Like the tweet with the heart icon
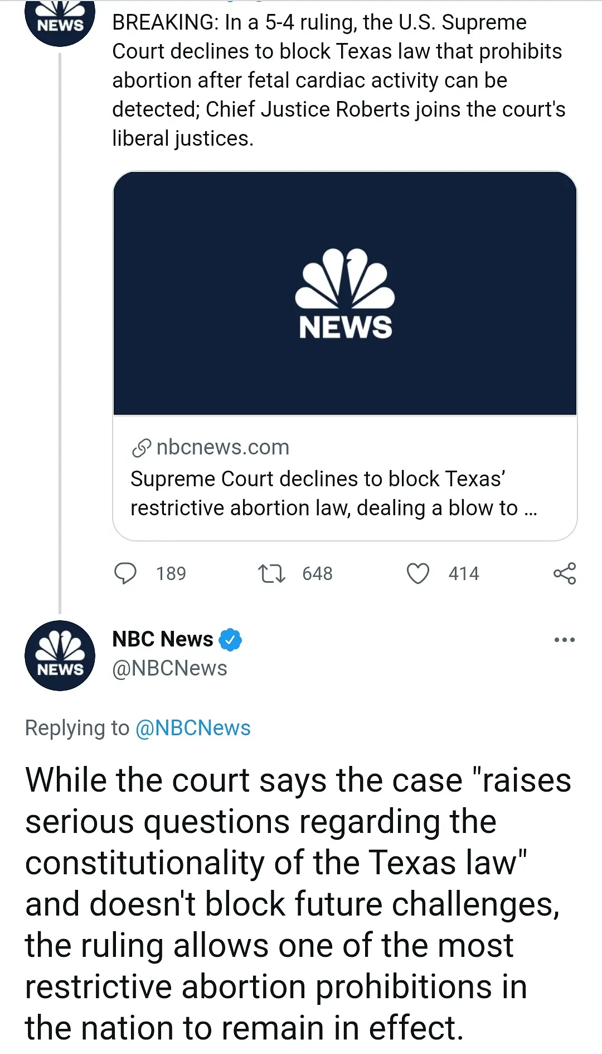Screen dimensions: 602x1054 click(x=418, y=573)
